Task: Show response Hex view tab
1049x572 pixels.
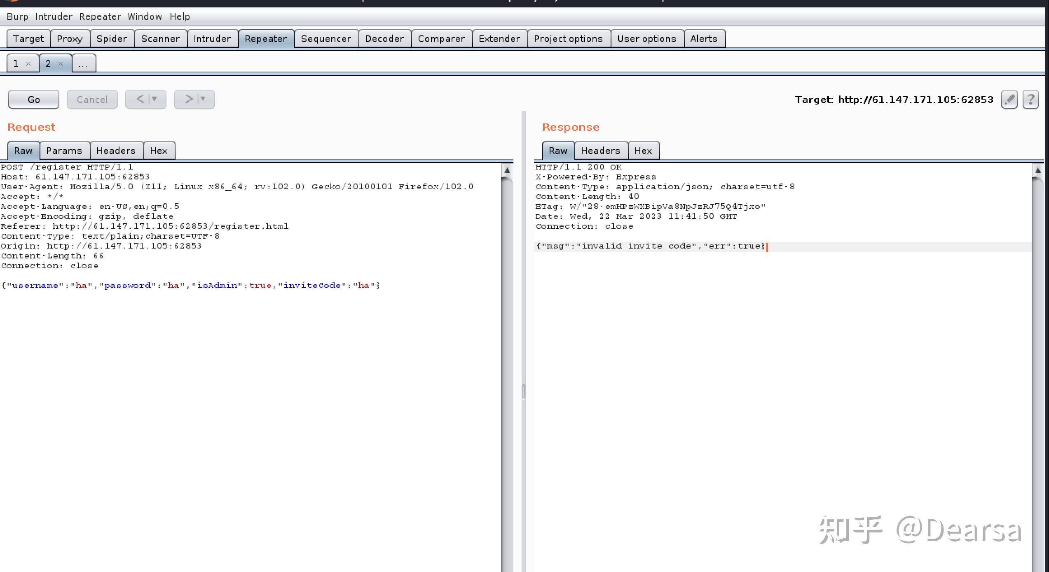Action: pyautogui.click(x=643, y=151)
